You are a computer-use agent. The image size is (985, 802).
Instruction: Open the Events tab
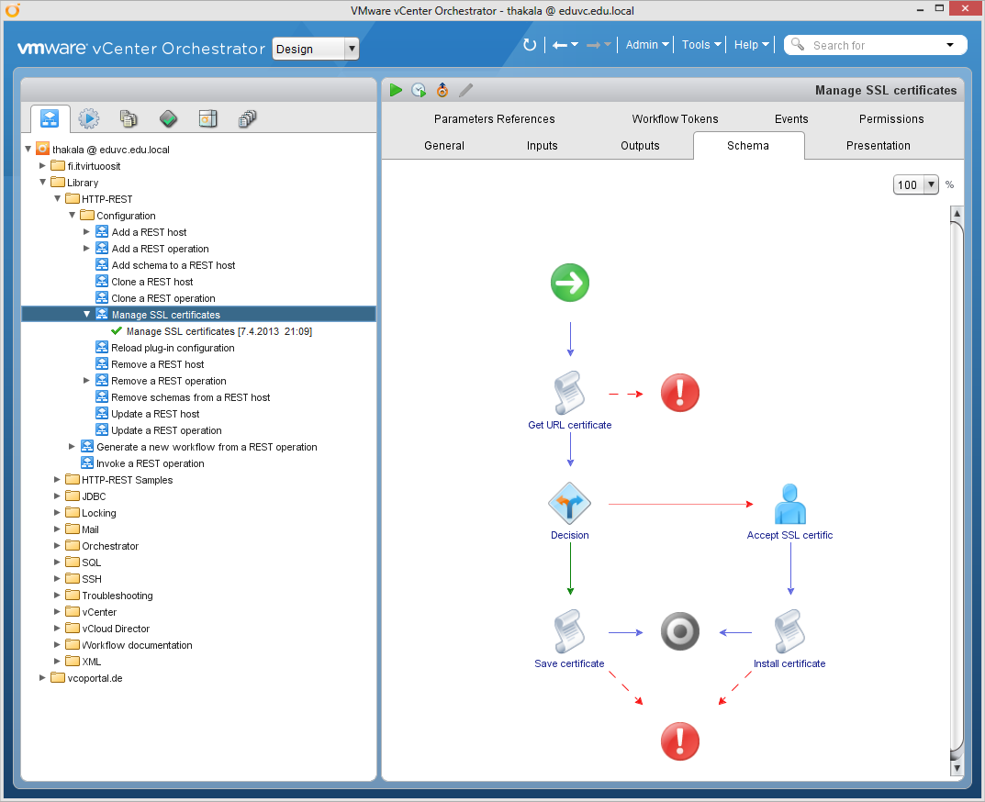click(791, 118)
